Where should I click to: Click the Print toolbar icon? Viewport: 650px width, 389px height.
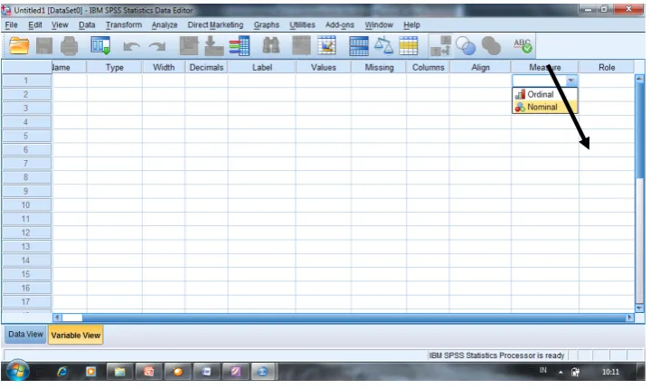(x=70, y=45)
